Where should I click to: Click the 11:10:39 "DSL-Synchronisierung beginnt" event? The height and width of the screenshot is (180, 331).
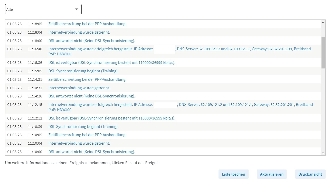pos(83,127)
